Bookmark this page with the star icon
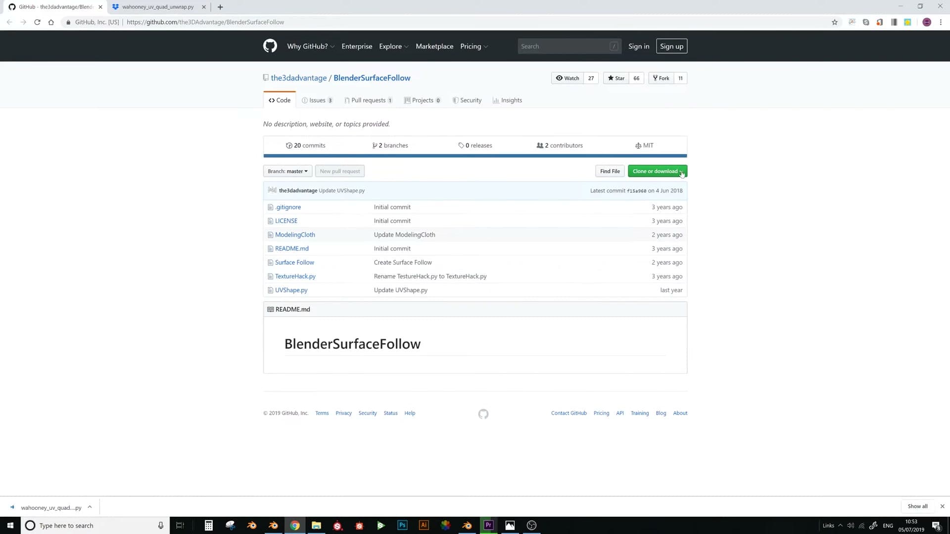 tap(835, 22)
